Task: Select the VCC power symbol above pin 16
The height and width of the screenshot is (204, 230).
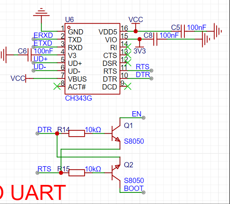Action: 136,27
